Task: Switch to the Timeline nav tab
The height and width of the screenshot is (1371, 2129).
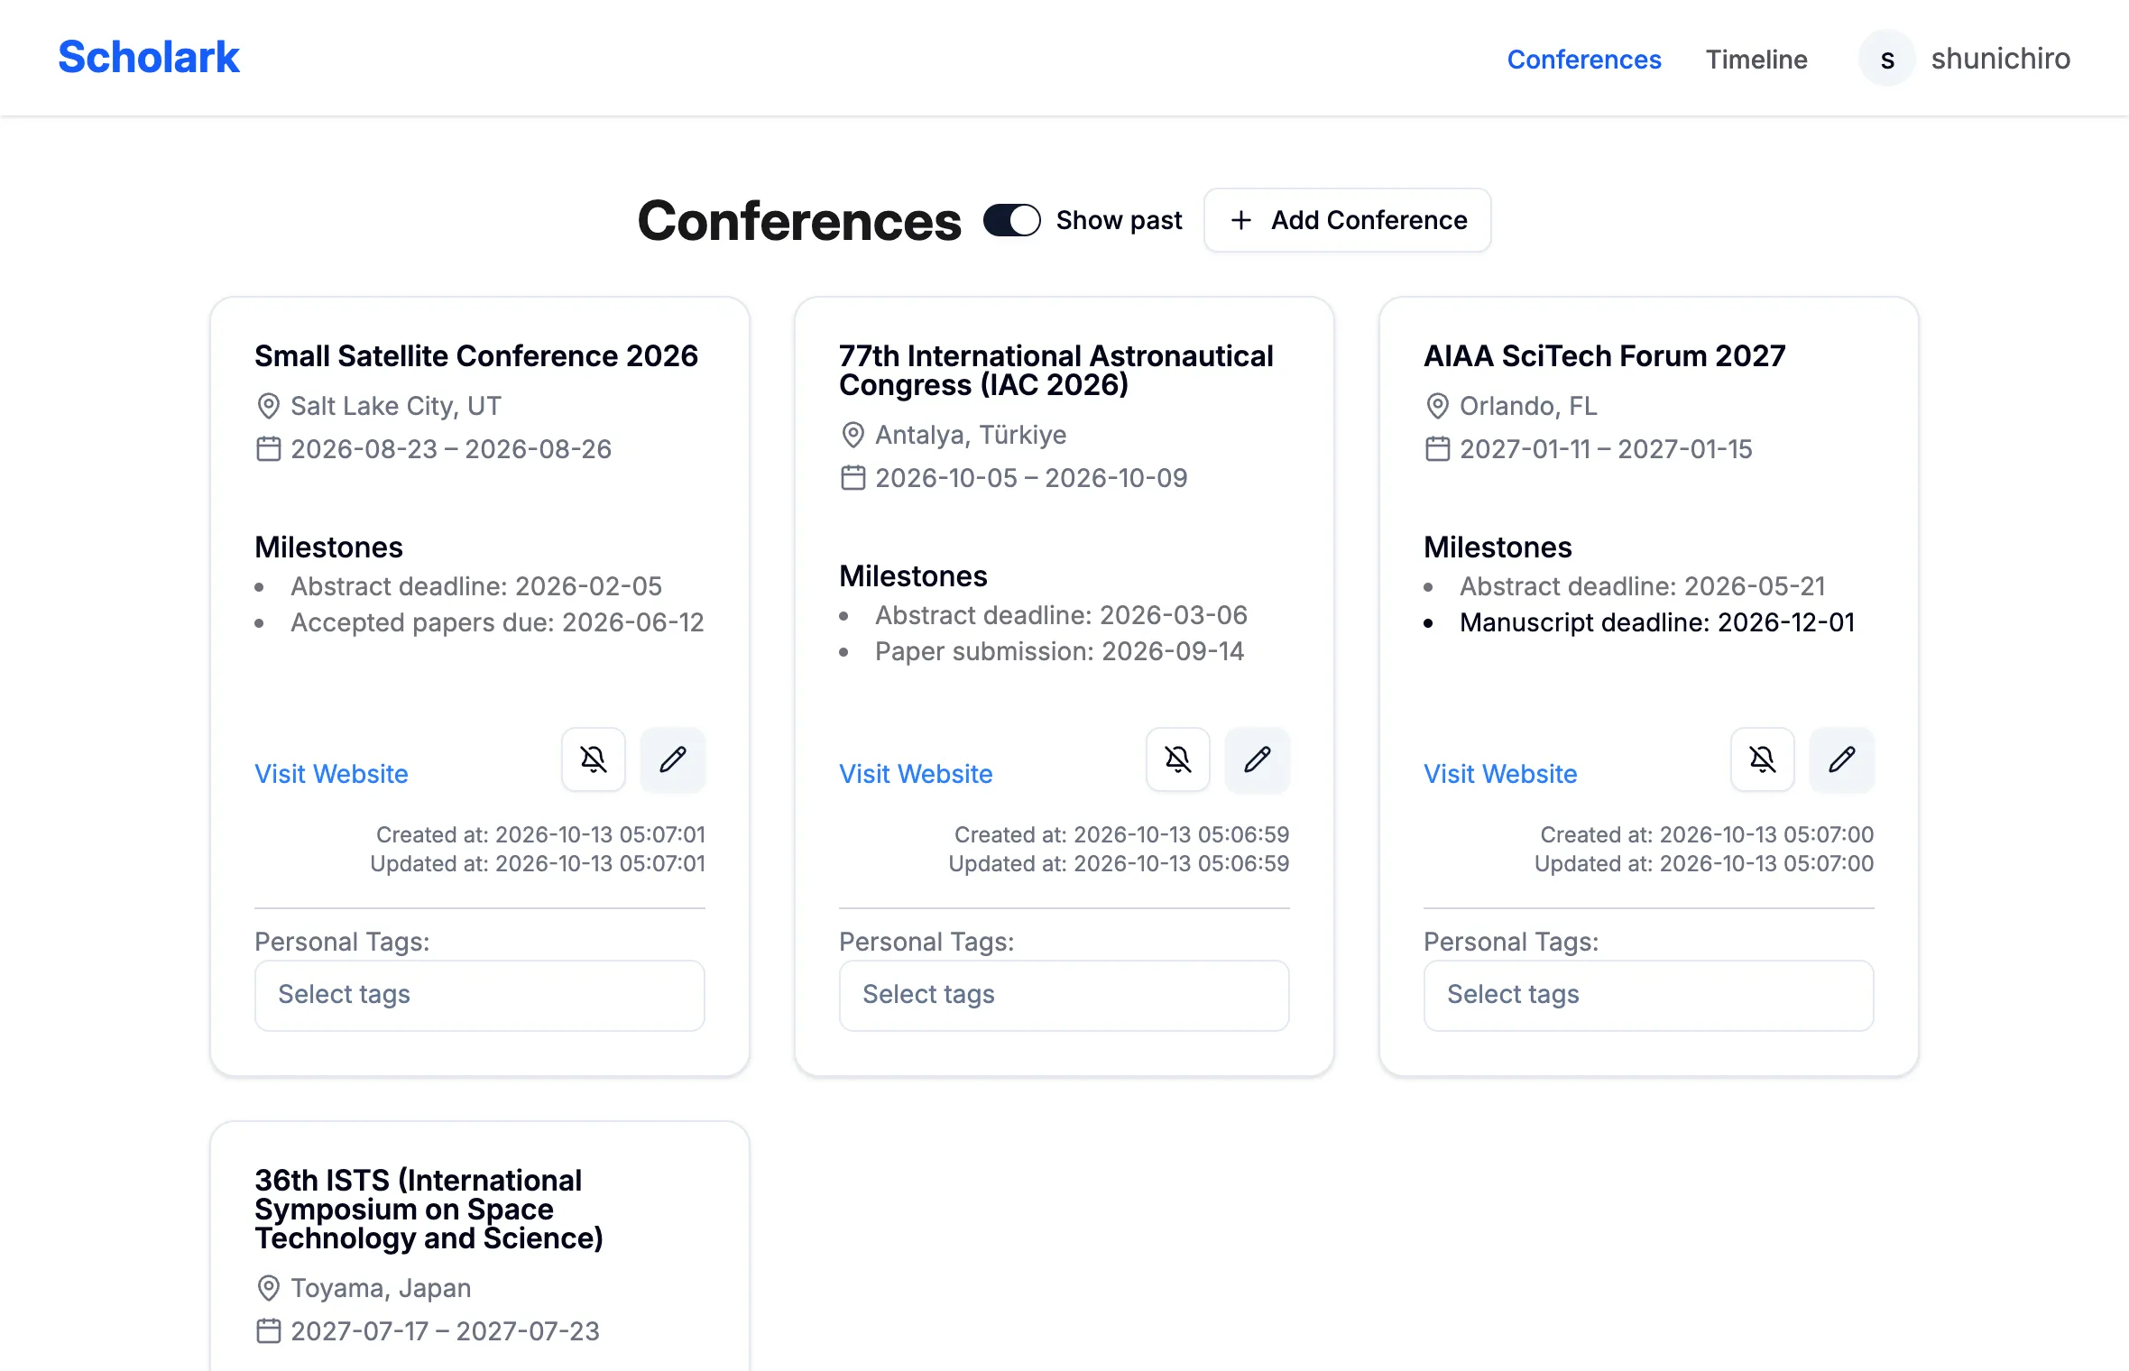Action: point(1756,59)
